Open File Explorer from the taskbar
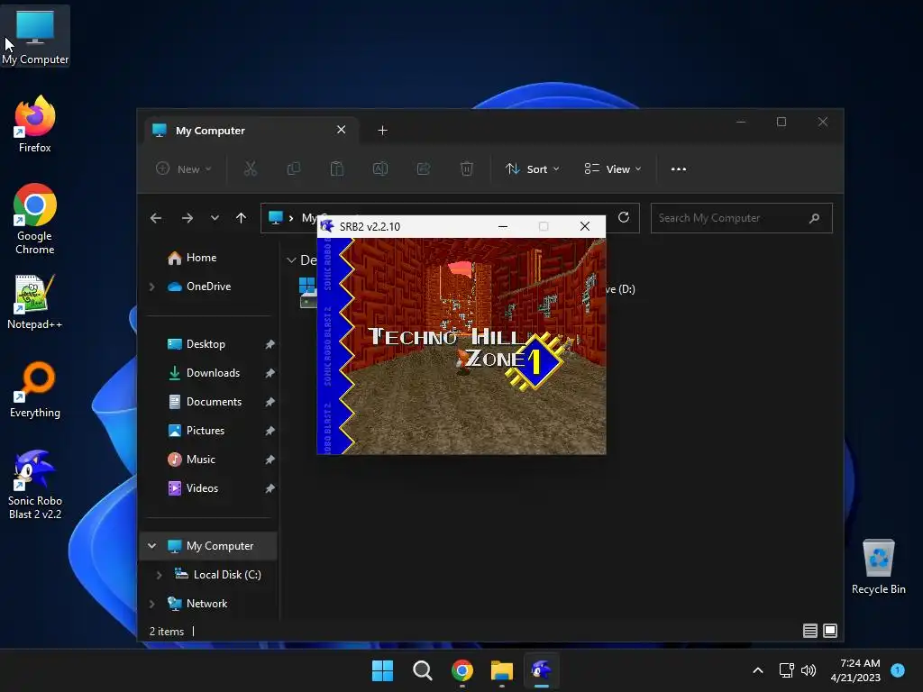 coord(502,670)
